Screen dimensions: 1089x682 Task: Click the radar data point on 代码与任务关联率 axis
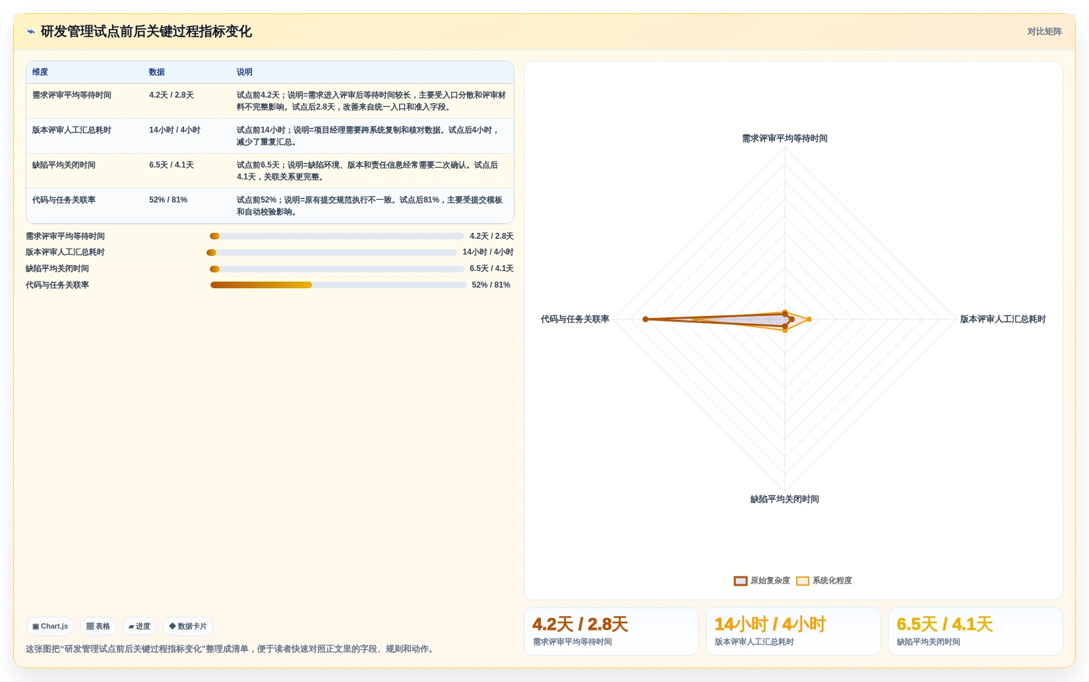(x=646, y=319)
